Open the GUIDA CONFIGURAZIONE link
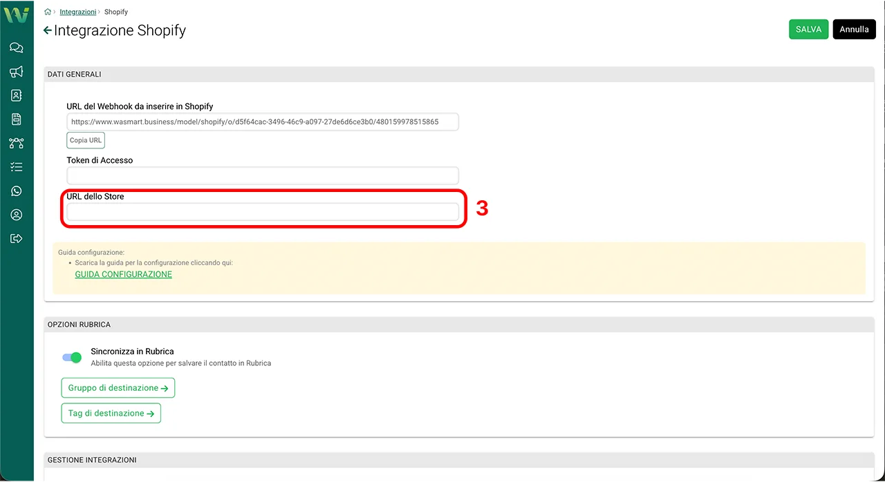This screenshot has height=482, width=885. pyautogui.click(x=123, y=274)
